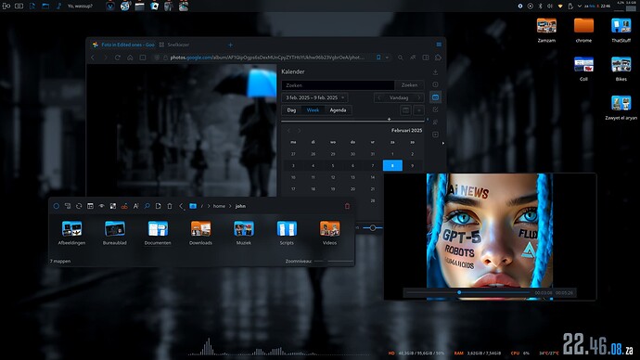This screenshot has width=640, height=360.
Task: Click the Dolphin refresh toolbar icon
Action: point(79,206)
